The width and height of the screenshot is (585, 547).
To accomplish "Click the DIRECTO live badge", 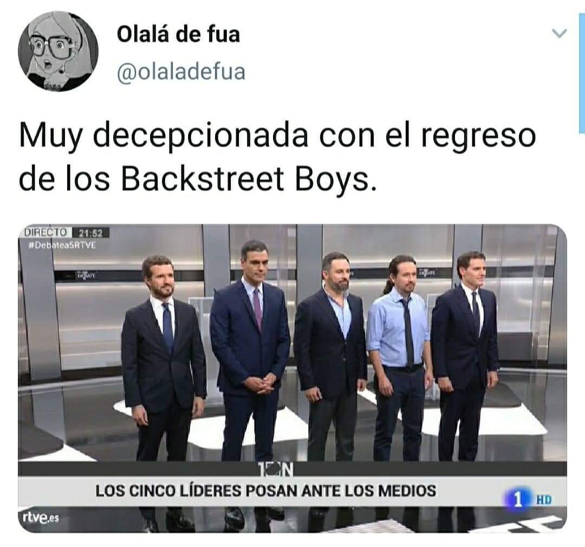I will coord(45,233).
